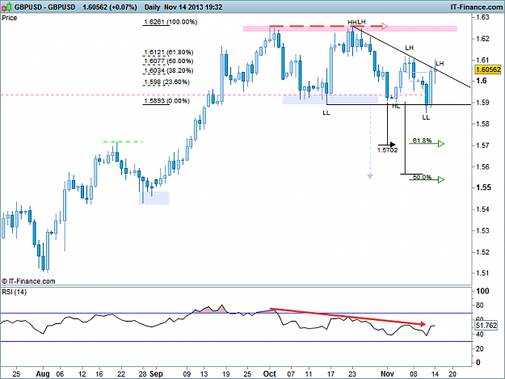Image resolution: width=505 pixels, height=379 pixels.
Task: Click the LH annotation beside the latest candle
Action: (440, 63)
